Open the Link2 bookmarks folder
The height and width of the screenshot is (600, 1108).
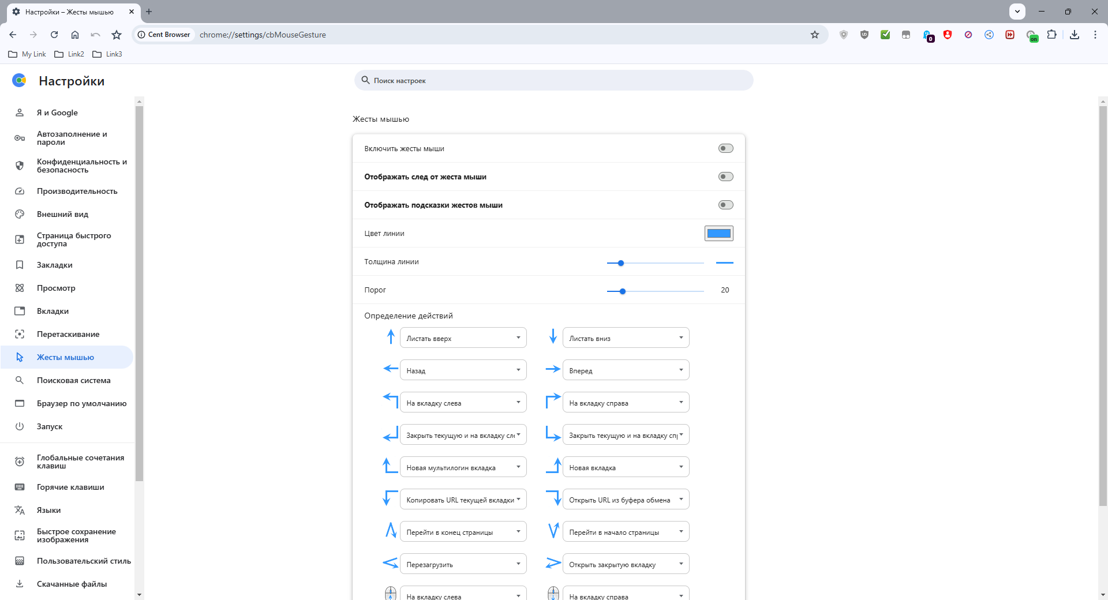(x=69, y=54)
